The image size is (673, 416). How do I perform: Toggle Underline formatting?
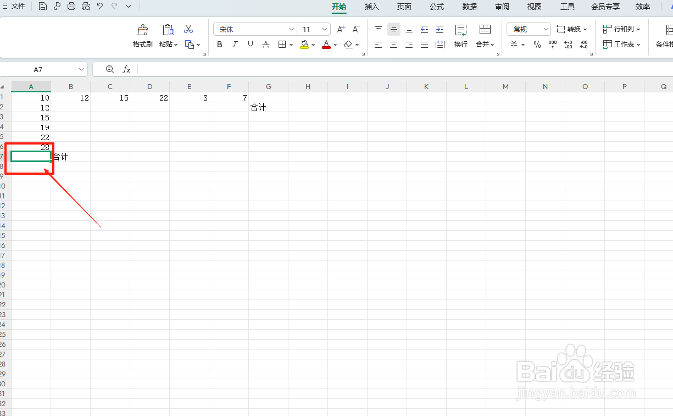click(x=251, y=45)
